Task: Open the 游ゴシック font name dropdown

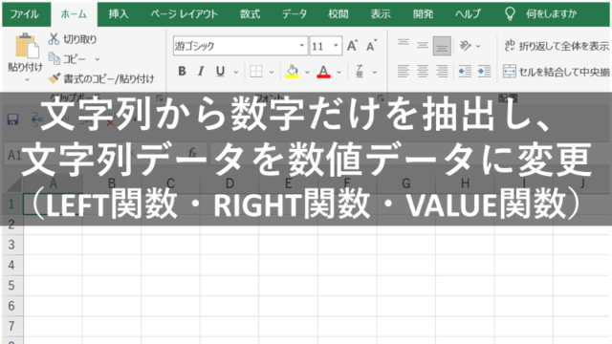Action: pyautogui.click(x=302, y=46)
